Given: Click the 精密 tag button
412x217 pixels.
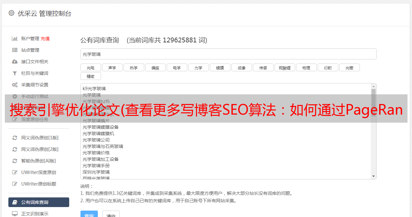Looking at the screenshot, I should click(90, 76).
